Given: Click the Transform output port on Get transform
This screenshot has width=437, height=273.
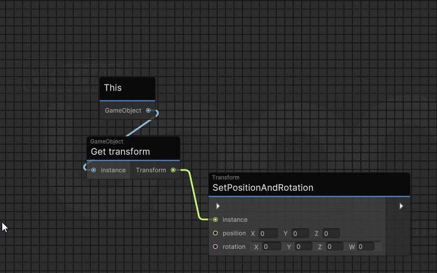Looking at the screenshot, I should pos(173,170).
